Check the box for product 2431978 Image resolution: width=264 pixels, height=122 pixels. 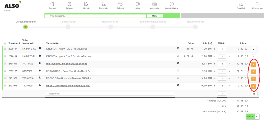(x=5, y=85)
